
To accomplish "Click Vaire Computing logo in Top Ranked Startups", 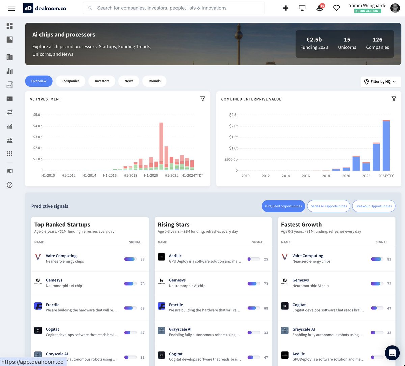I will pos(38,257).
